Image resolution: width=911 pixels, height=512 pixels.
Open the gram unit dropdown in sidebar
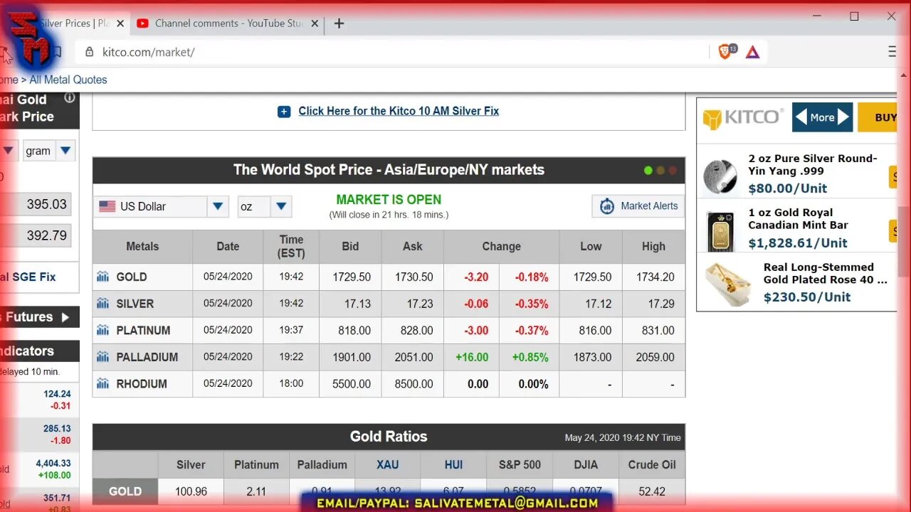(x=65, y=151)
